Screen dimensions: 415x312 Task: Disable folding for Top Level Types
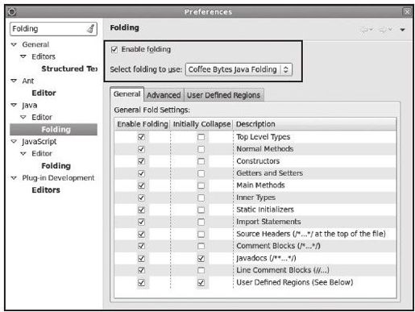[141, 137]
